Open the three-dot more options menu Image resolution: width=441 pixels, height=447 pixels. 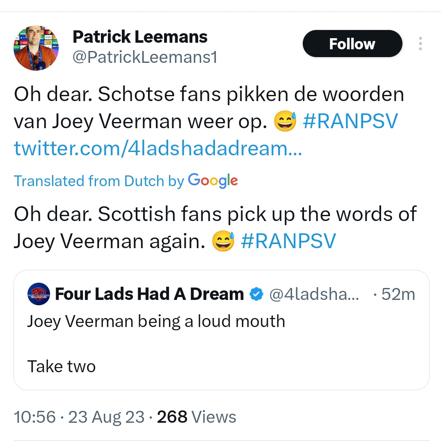pyautogui.click(x=420, y=44)
